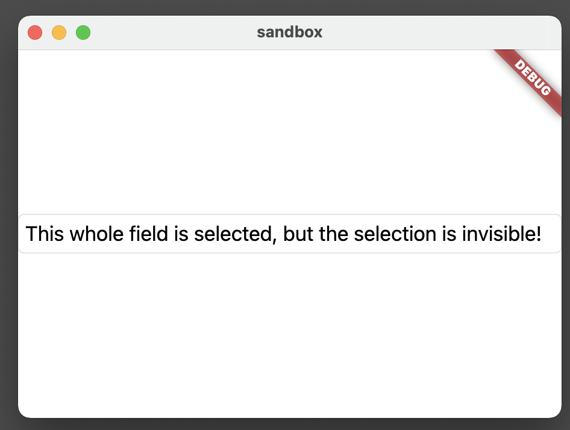Click the green zoom window control
570x430 pixels.
[83, 33]
